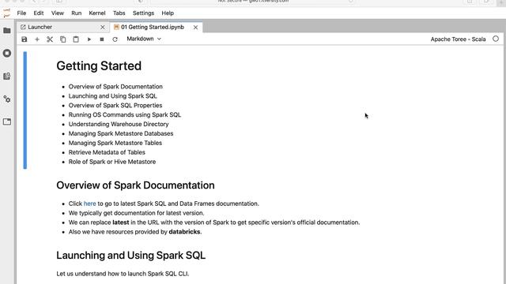Screen dimensions: 506x284
Task: Open the Commands palette sidebar icon
Action: pos(7,77)
